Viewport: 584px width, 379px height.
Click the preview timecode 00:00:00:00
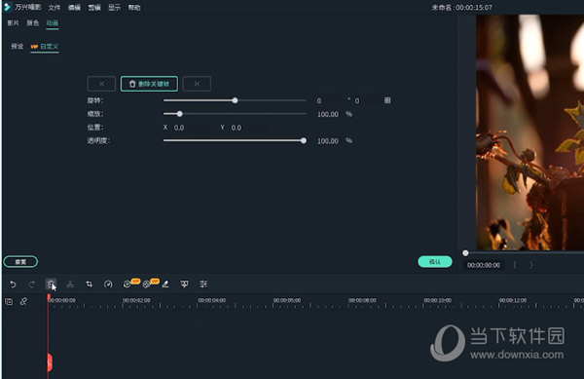484,265
